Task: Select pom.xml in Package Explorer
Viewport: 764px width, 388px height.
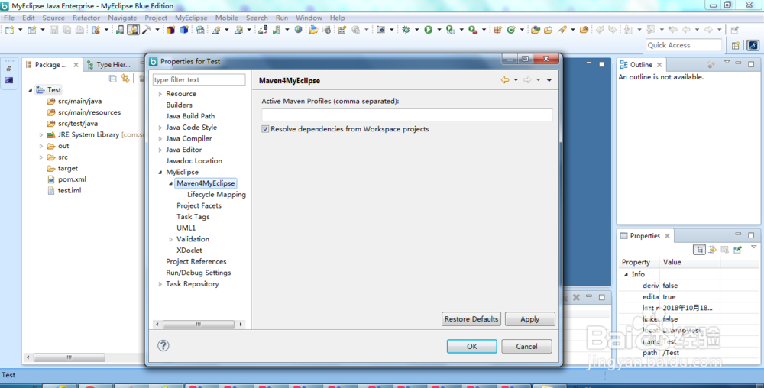Action: [72, 179]
